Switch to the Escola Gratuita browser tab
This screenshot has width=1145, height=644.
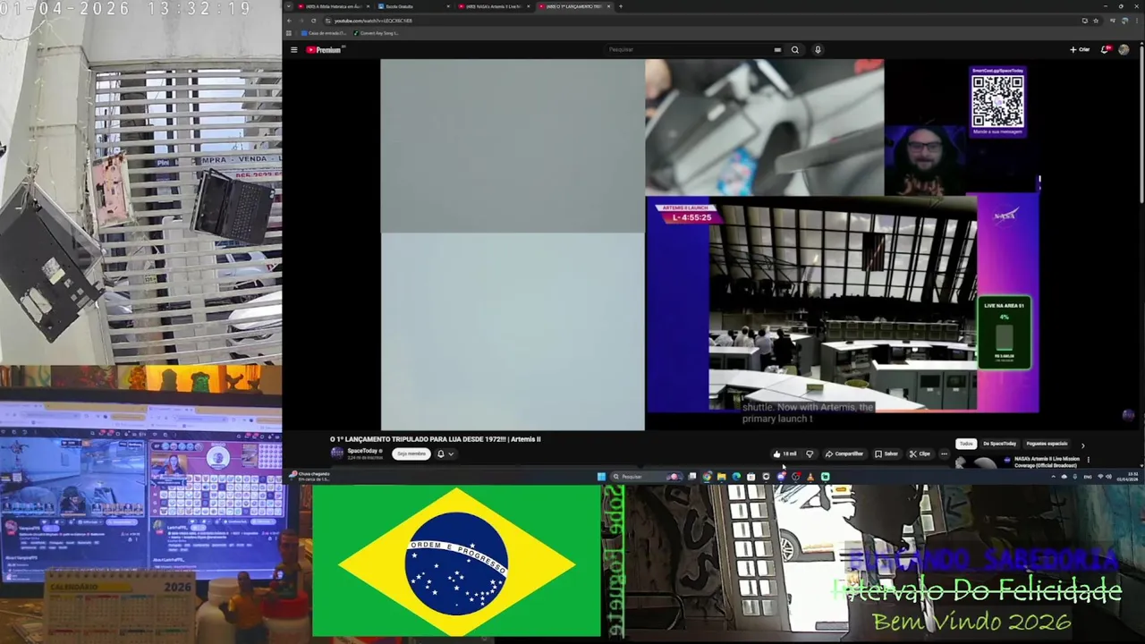[x=414, y=6]
